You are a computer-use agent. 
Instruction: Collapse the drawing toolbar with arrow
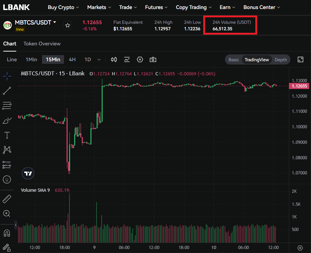pos(16,225)
